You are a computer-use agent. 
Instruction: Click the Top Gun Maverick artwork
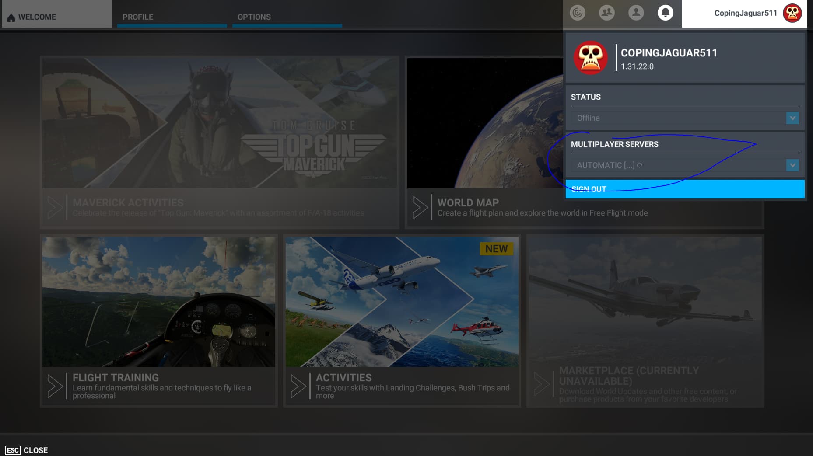220,123
